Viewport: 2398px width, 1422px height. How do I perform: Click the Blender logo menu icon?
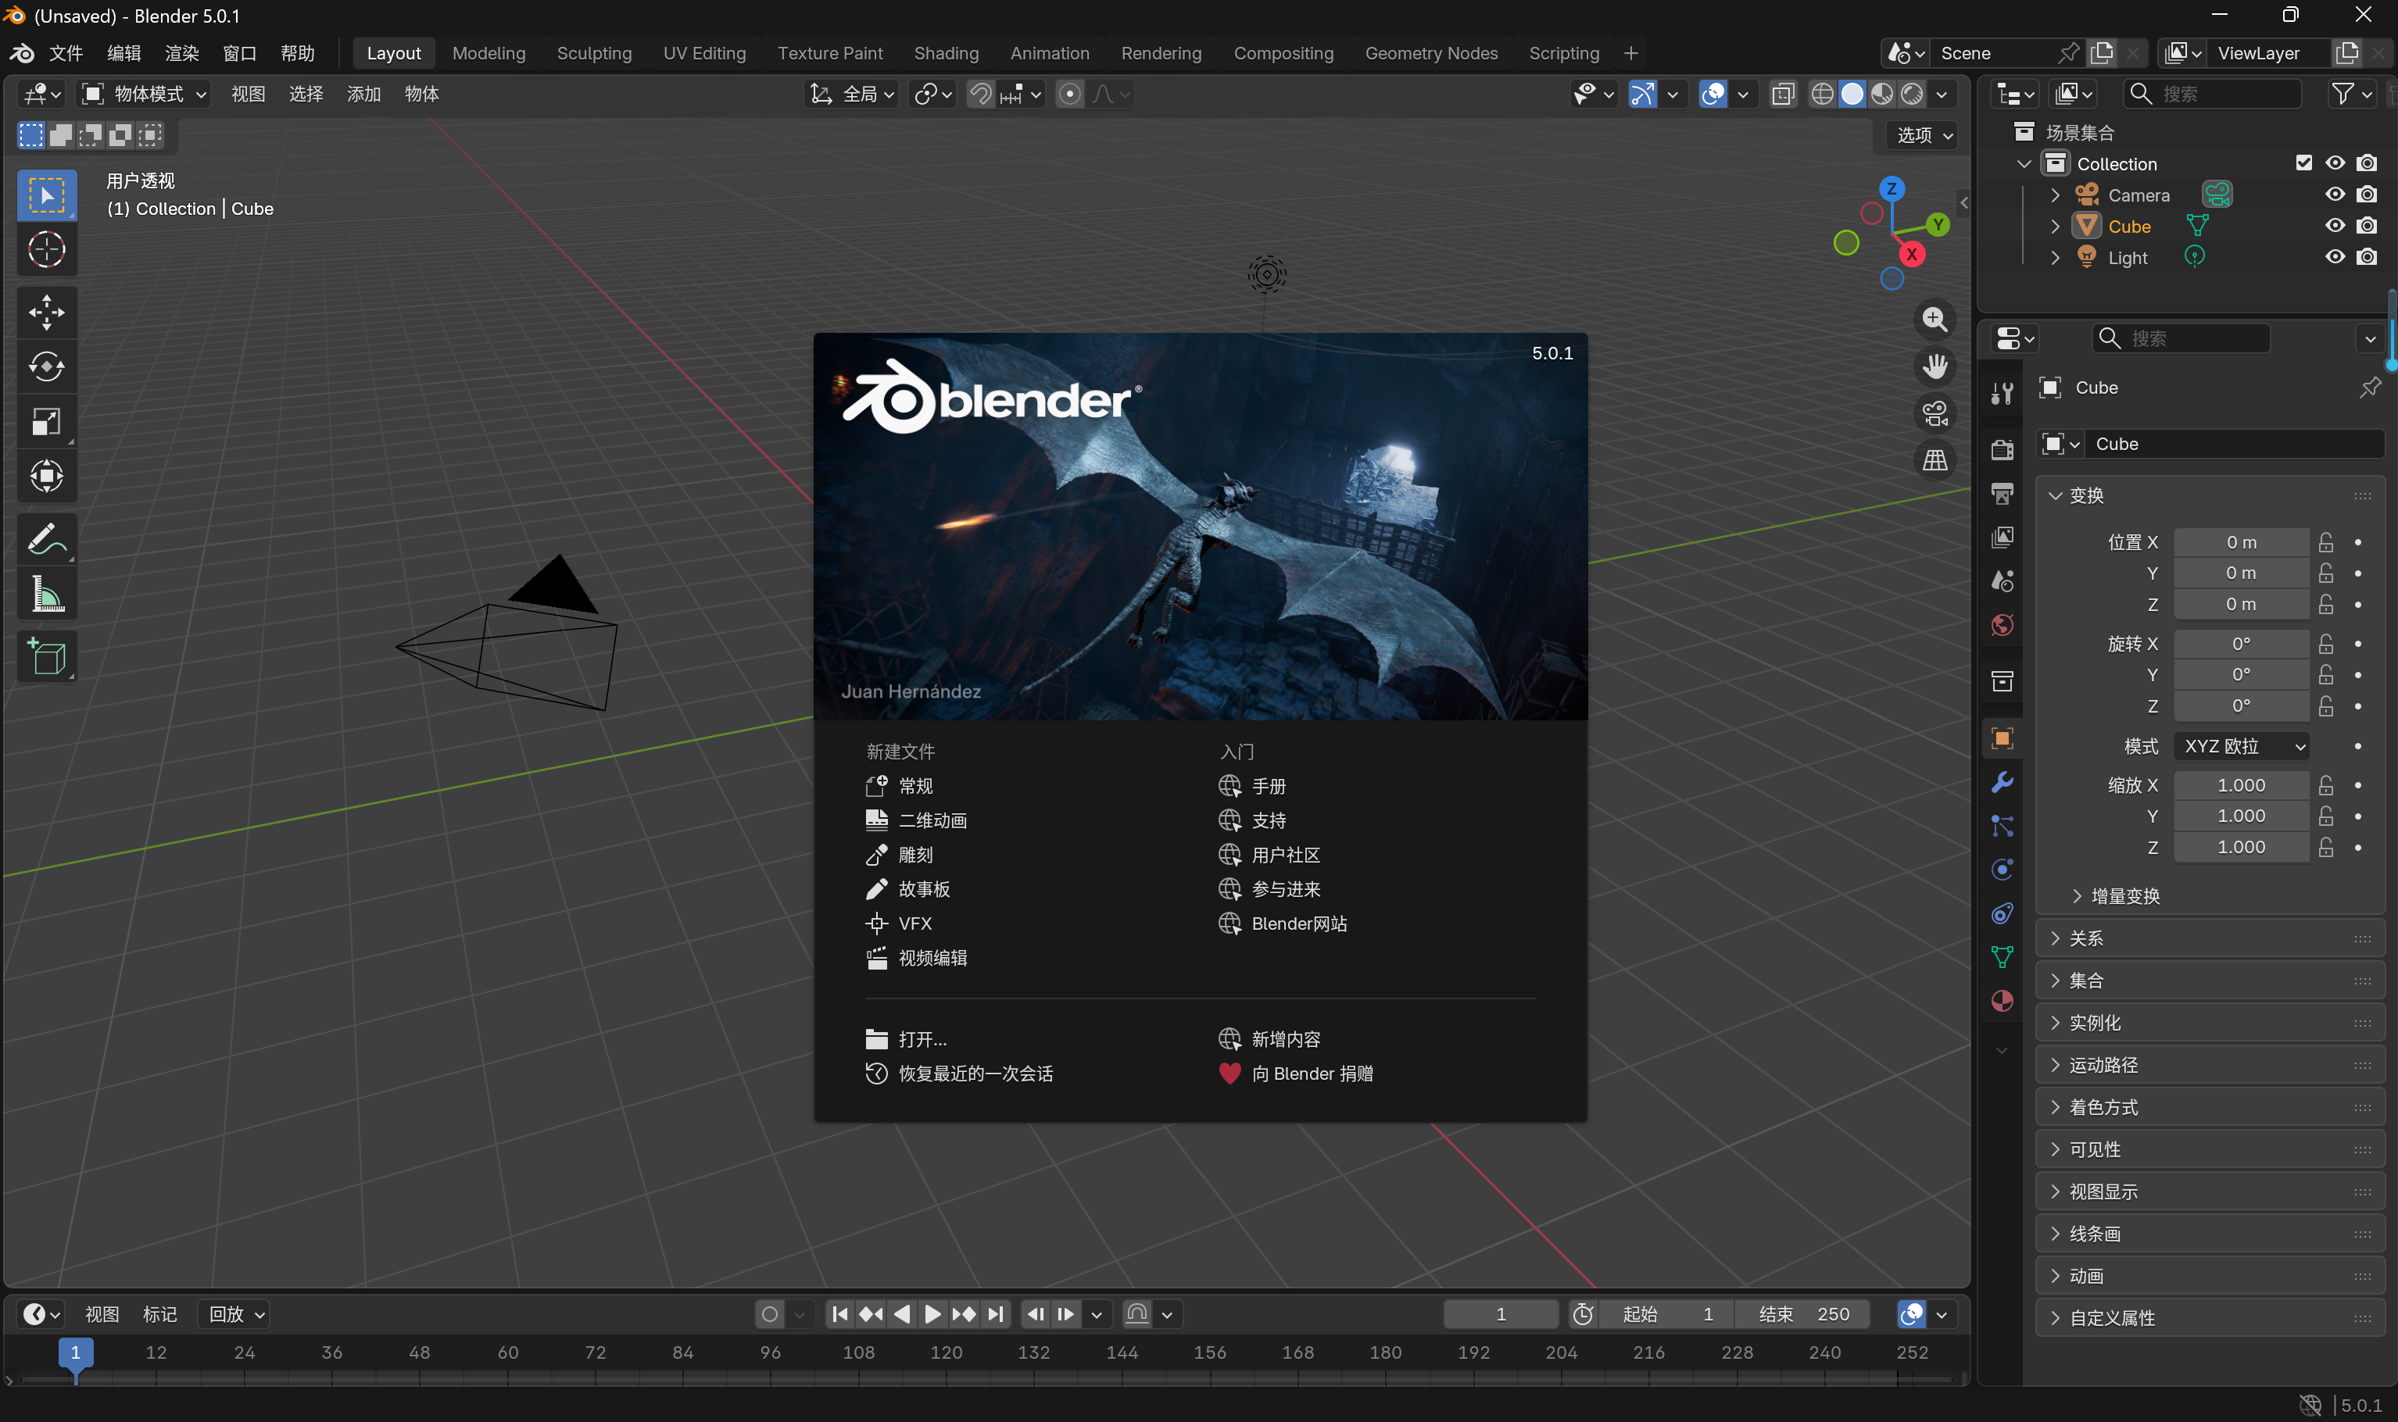pyautogui.click(x=21, y=54)
